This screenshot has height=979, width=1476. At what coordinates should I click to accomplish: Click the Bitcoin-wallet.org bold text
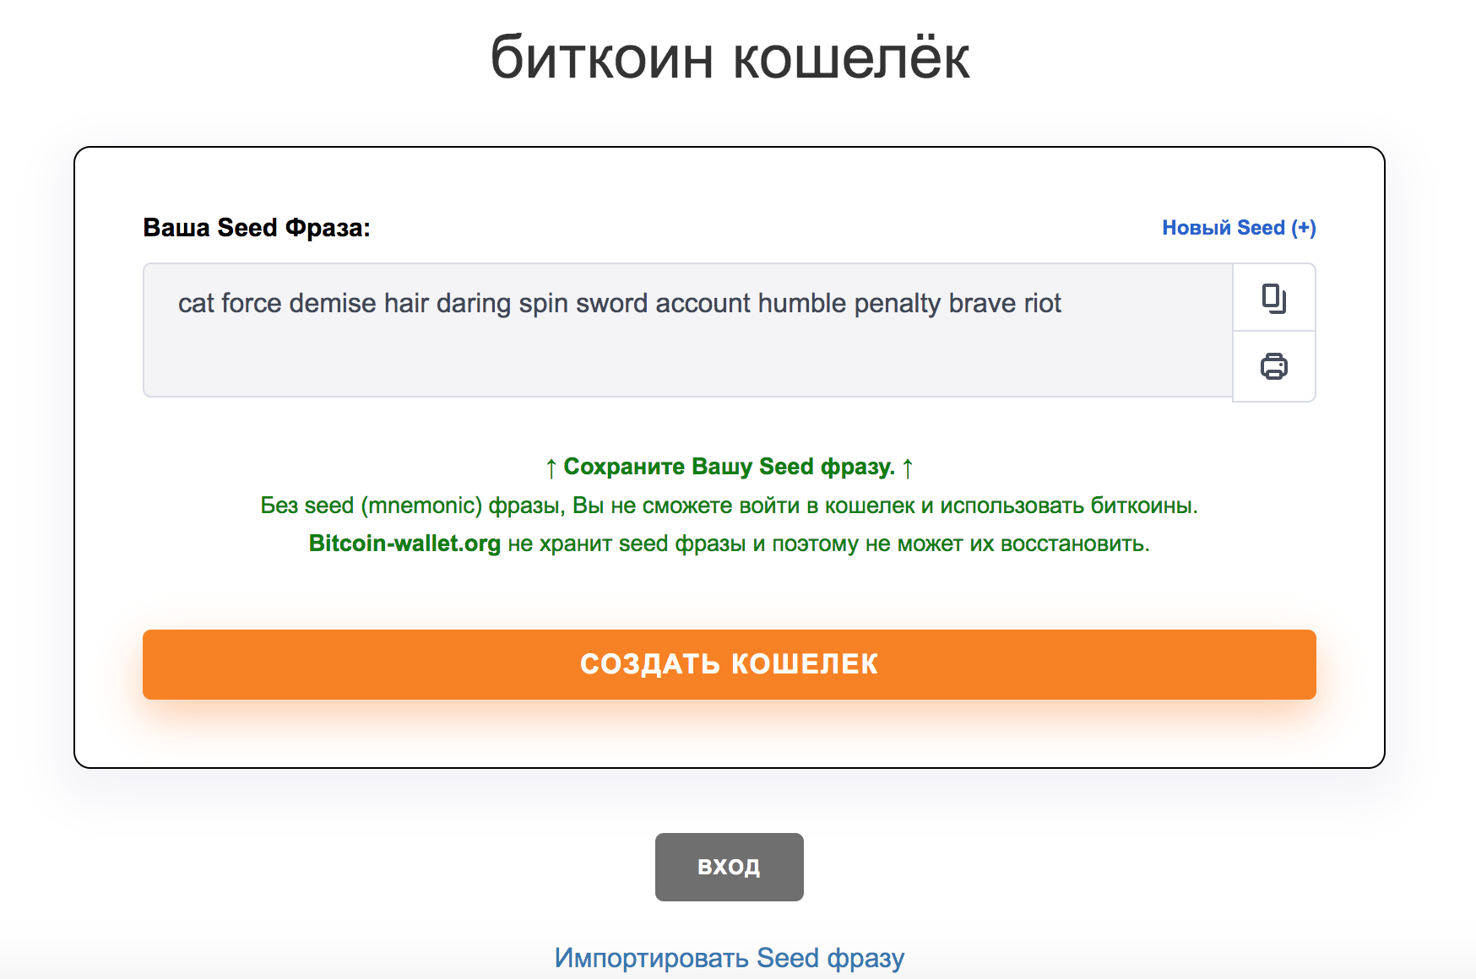404,544
